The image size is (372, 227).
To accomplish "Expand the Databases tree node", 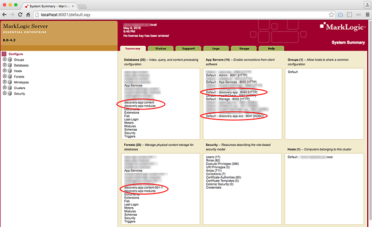I will 4,65.
